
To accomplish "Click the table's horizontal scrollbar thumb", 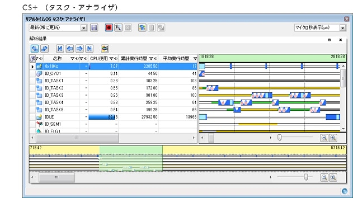I will click(77, 138).
